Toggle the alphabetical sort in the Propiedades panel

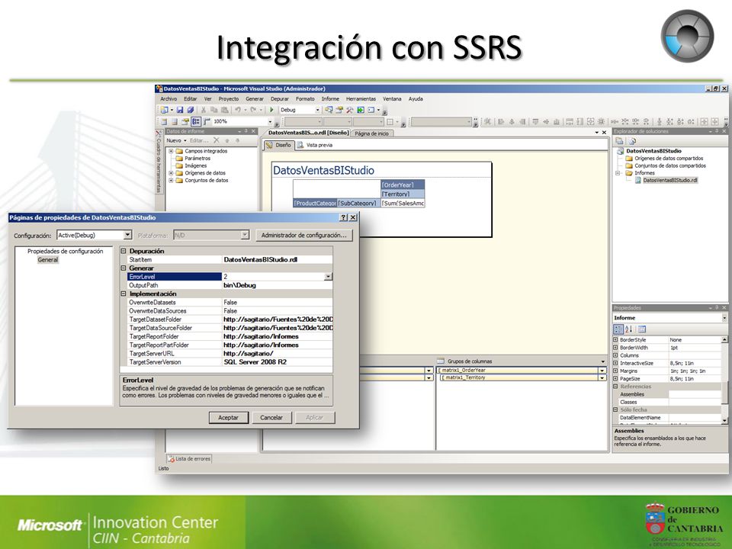[x=629, y=329]
